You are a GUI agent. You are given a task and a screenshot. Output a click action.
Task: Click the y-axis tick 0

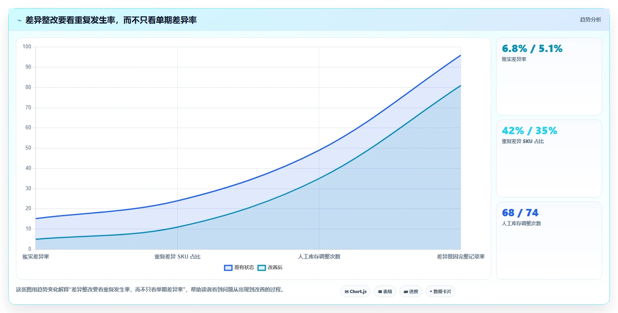pyautogui.click(x=30, y=249)
